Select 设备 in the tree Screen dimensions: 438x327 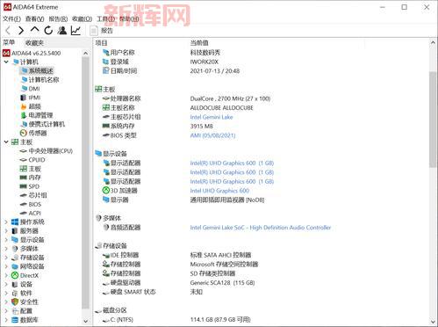[x=26, y=284]
